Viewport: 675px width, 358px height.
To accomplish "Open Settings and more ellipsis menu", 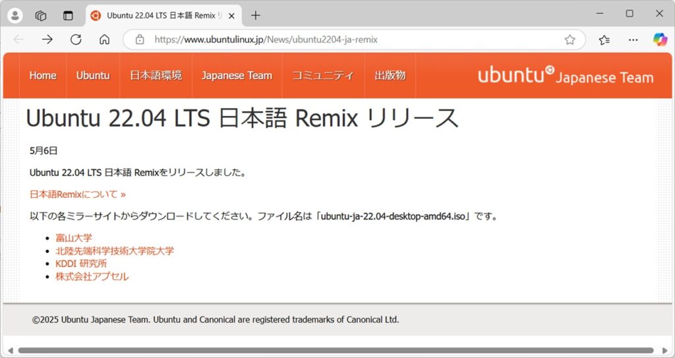I will 633,40.
